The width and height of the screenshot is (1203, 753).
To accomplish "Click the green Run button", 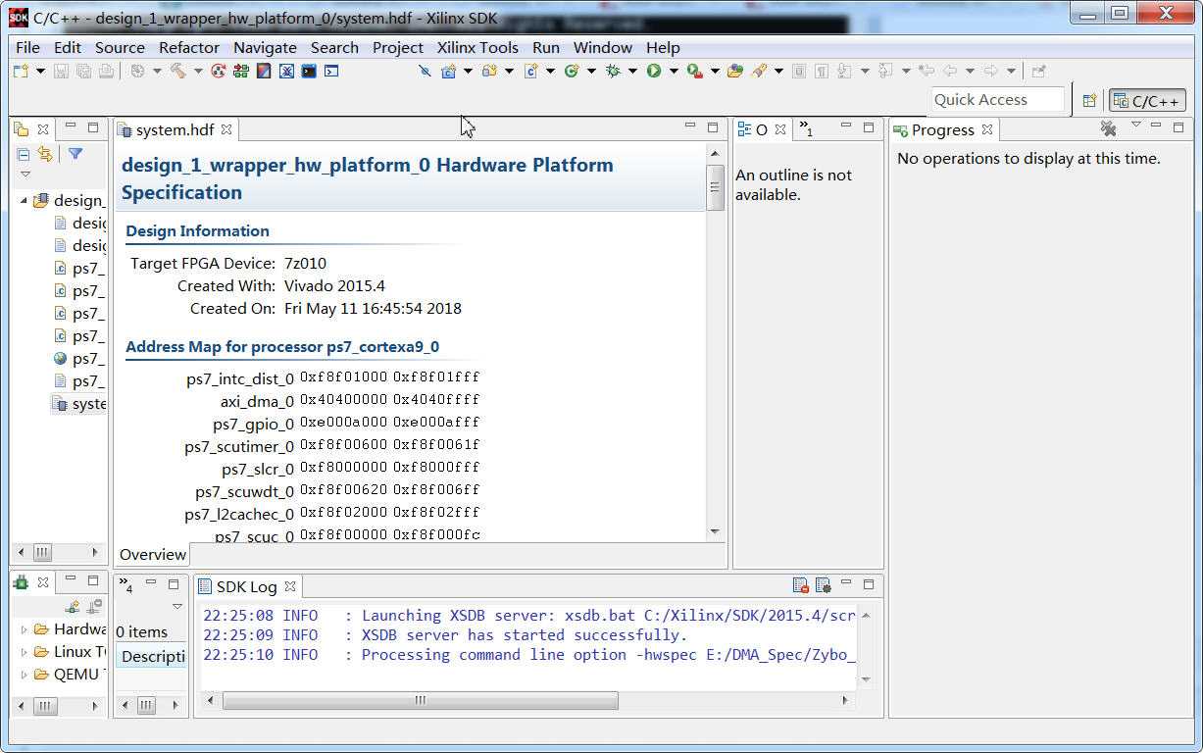I will (x=654, y=71).
